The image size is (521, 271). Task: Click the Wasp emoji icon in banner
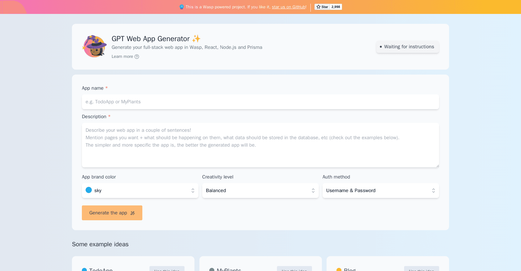coord(182,7)
